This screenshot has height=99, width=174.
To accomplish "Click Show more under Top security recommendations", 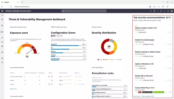I will click(137, 96).
